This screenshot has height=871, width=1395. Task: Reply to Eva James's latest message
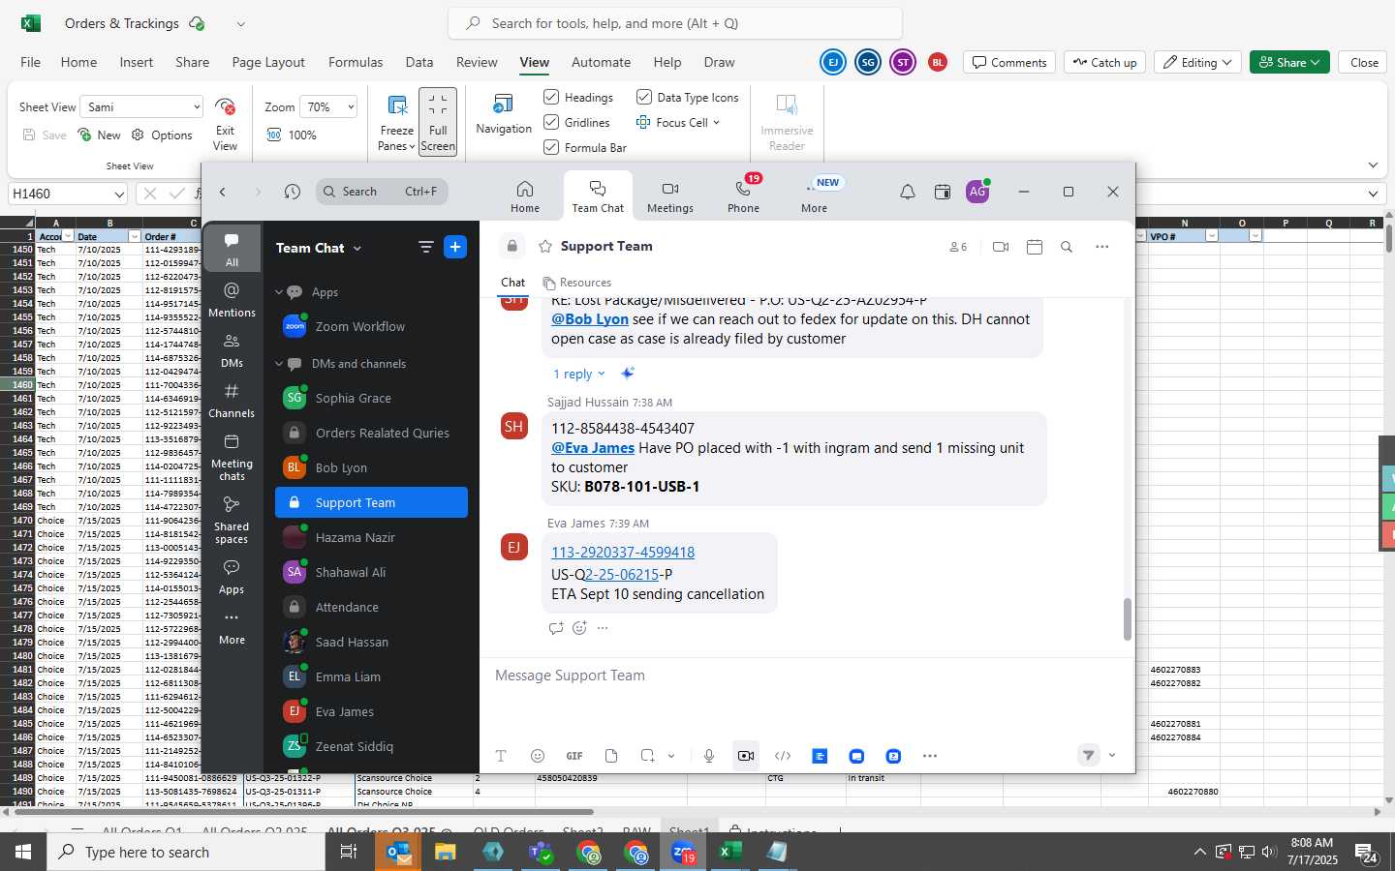point(556,628)
